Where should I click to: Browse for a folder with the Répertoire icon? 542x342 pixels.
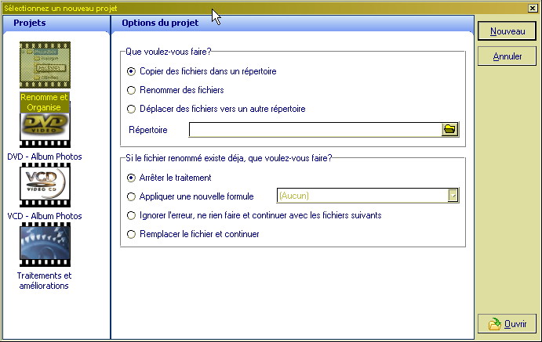click(449, 129)
